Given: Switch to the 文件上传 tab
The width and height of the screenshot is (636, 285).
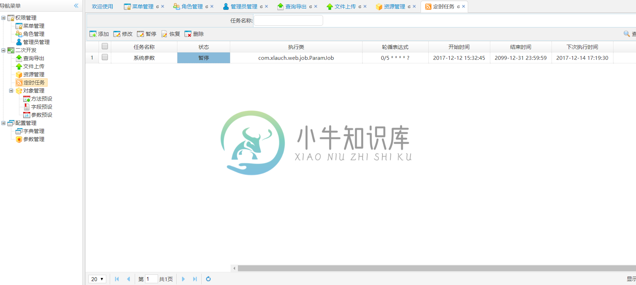Looking at the screenshot, I should [x=345, y=7].
